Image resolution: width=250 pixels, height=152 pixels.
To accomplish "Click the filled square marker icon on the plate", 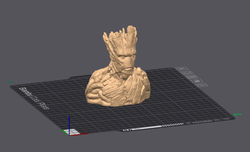I will point(197,81).
